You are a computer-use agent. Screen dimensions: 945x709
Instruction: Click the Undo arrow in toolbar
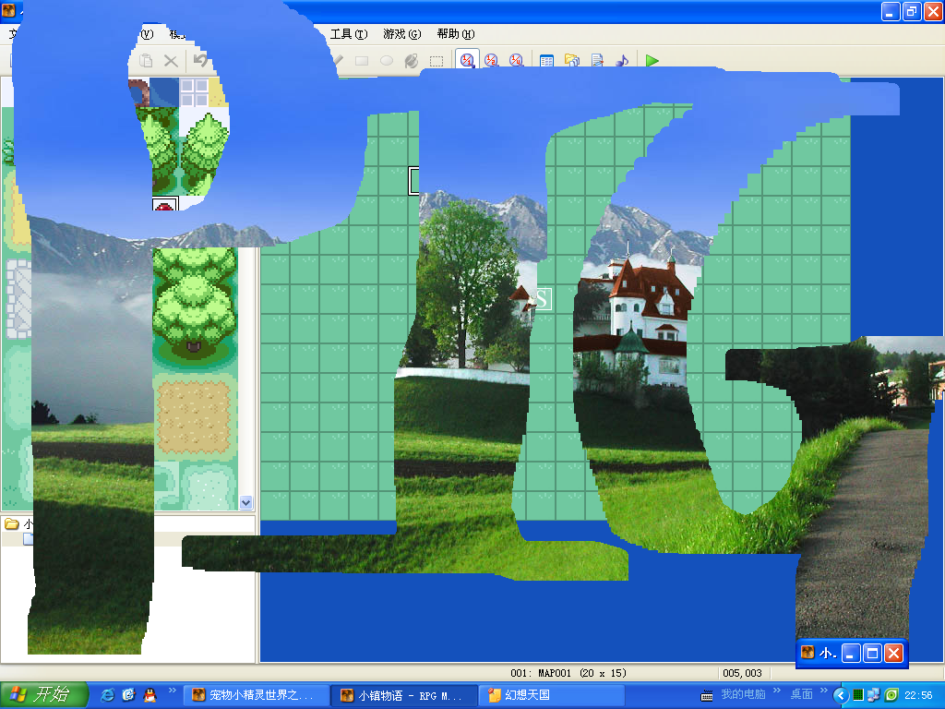200,60
